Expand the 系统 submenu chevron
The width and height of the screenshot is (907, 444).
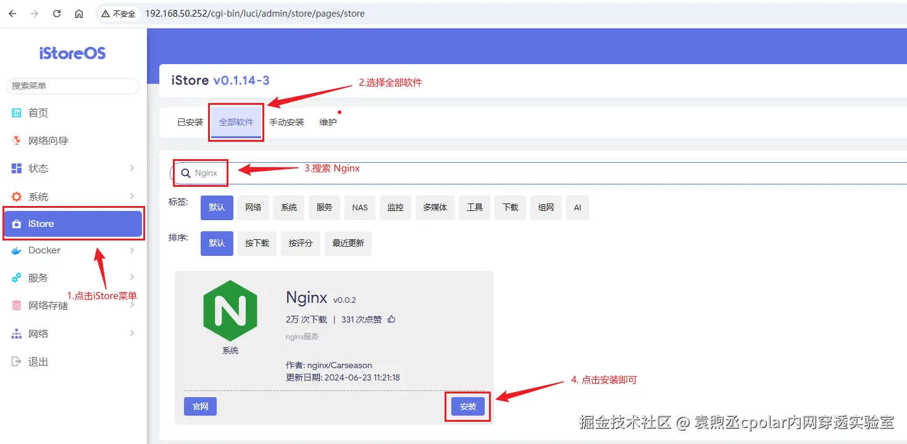(132, 197)
